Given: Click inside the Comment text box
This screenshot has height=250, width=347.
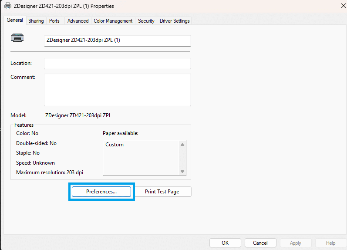Looking at the screenshot, I should point(118,90).
